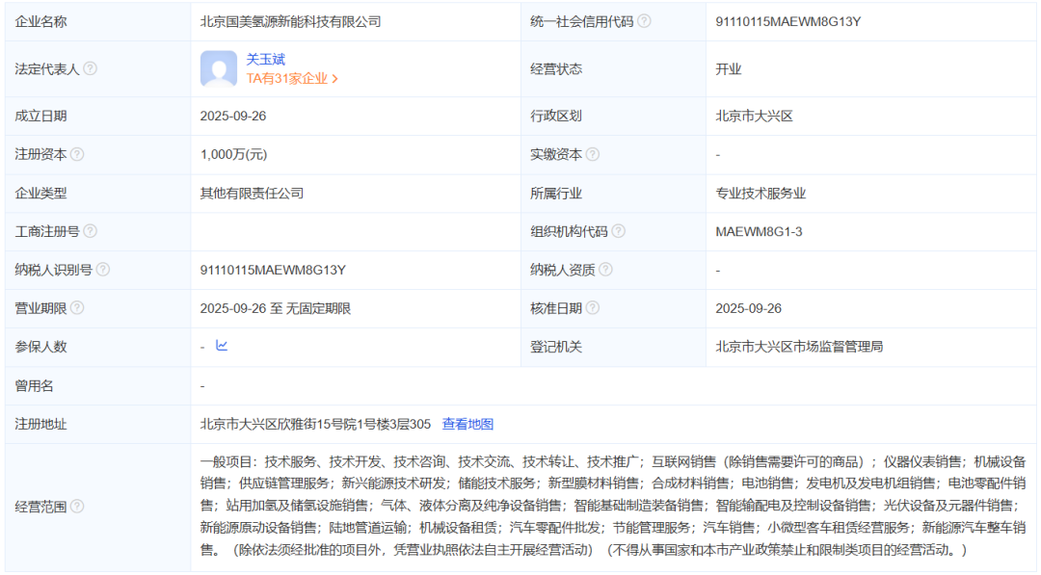Click help icon beside 统一社会信用代码
The image size is (1041, 575).
644,21
